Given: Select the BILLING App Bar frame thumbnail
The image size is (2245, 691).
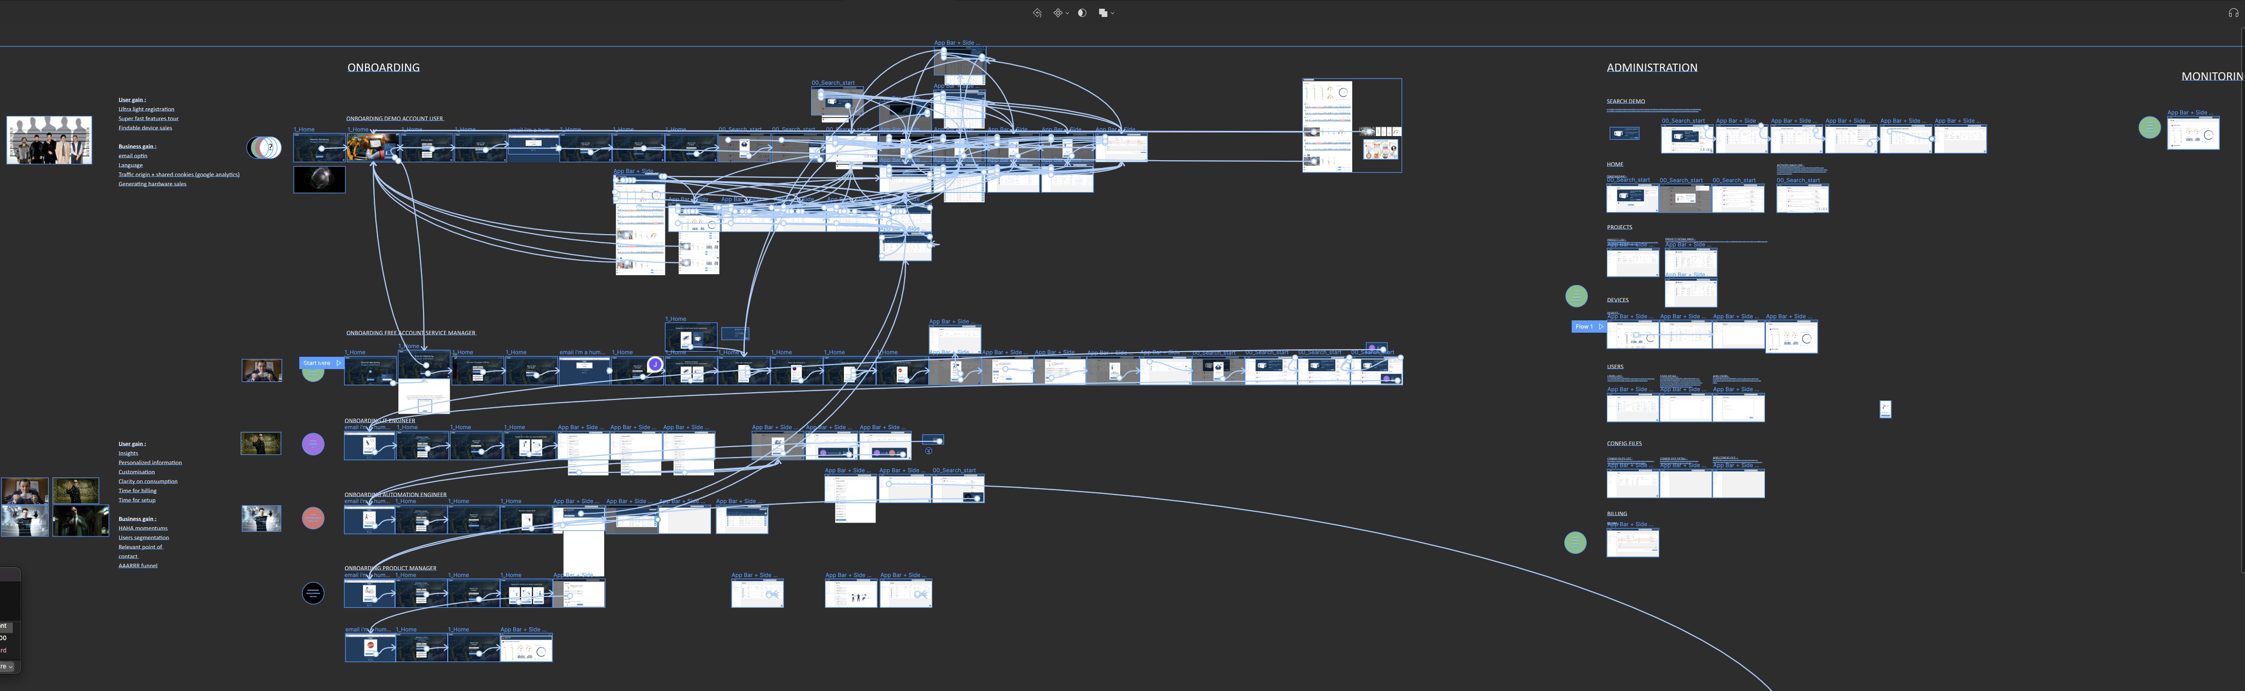Looking at the screenshot, I should click(1633, 542).
